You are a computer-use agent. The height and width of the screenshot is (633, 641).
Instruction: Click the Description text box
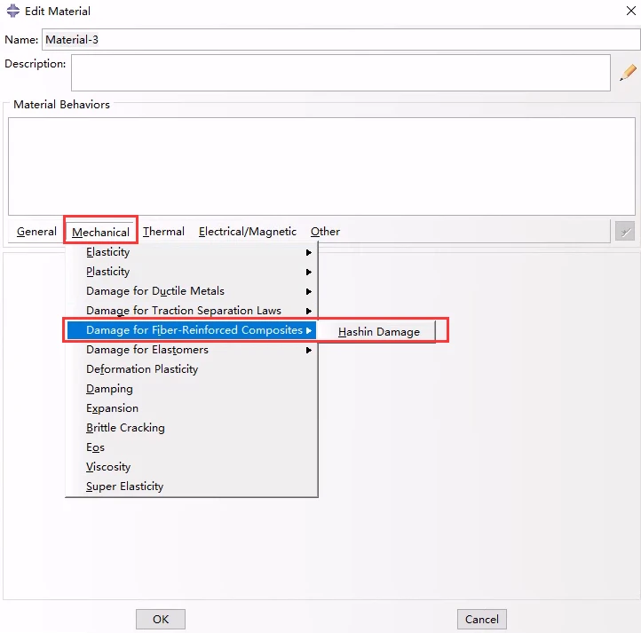[x=341, y=73]
